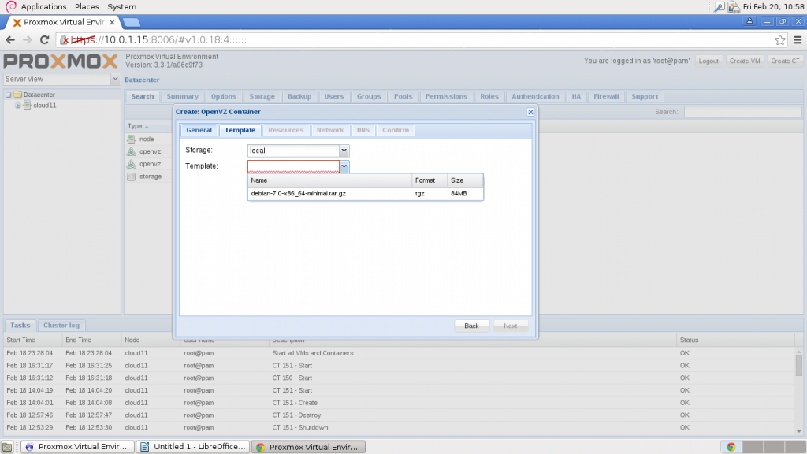Click the browser back arrow
Viewport: 807px width, 454px height.
(x=10, y=39)
